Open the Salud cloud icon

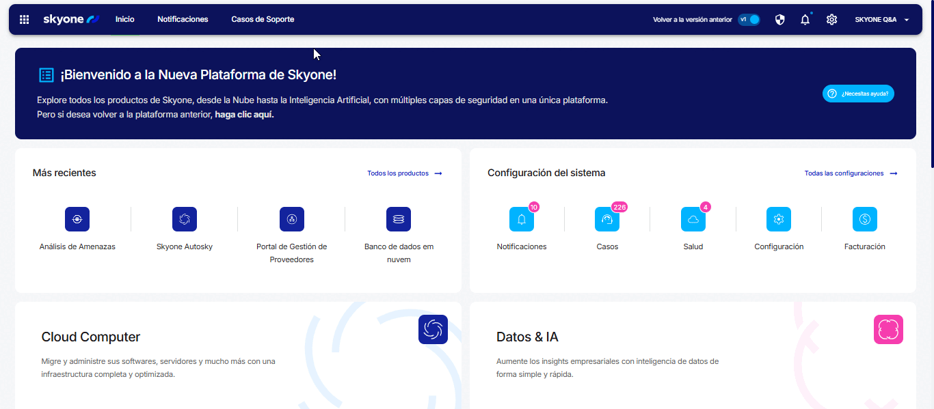coord(693,219)
